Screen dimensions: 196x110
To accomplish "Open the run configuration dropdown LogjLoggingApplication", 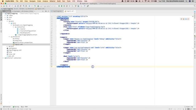I will point(47,6).
